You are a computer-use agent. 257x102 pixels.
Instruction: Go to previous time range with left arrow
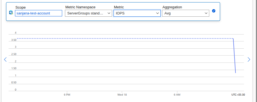[x=5, y=59]
